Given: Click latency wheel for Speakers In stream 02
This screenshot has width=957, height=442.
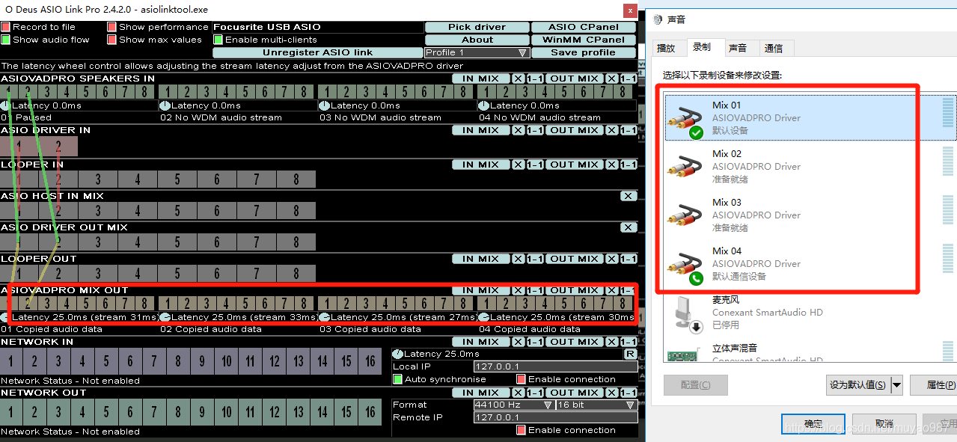Looking at the screenshot, I should point(165,105).
